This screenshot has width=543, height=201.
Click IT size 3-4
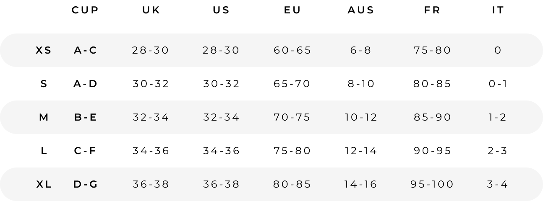click(x=498, y=184)
